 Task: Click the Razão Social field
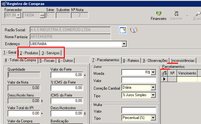[x=70, y=30]
